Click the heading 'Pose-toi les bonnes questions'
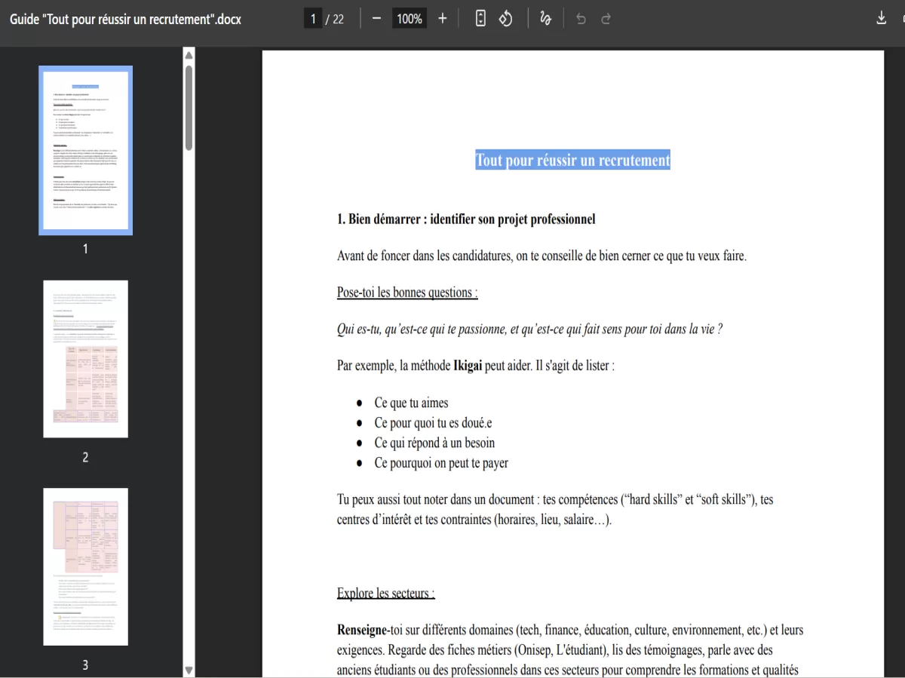 tap(406, 292)
